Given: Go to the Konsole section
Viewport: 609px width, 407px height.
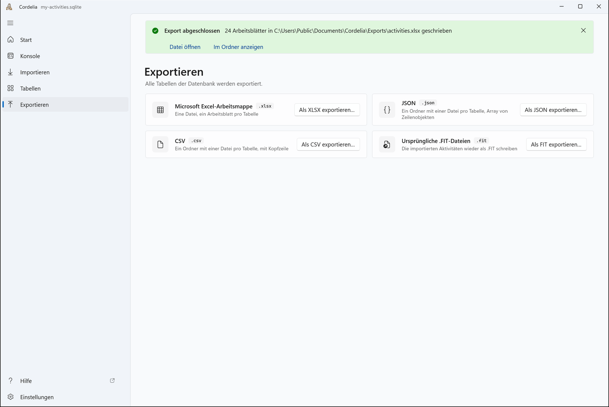Looking at the screenshot, I should tap(65, 56).
